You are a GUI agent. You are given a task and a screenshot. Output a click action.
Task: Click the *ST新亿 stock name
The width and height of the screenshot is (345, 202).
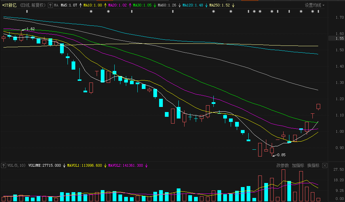pyautogui.click(x=9, y=5)
